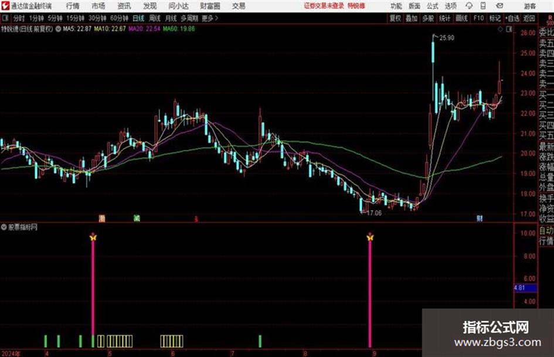
Task: Click the MA10: 22.67 value
Action: tap(110, 29)
